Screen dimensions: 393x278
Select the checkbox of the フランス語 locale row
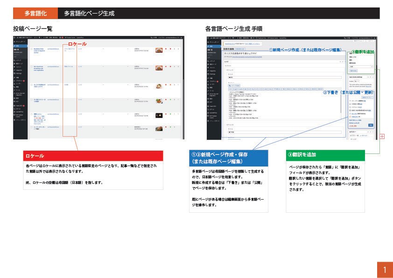pyautogui.click(x=32, y=49)
